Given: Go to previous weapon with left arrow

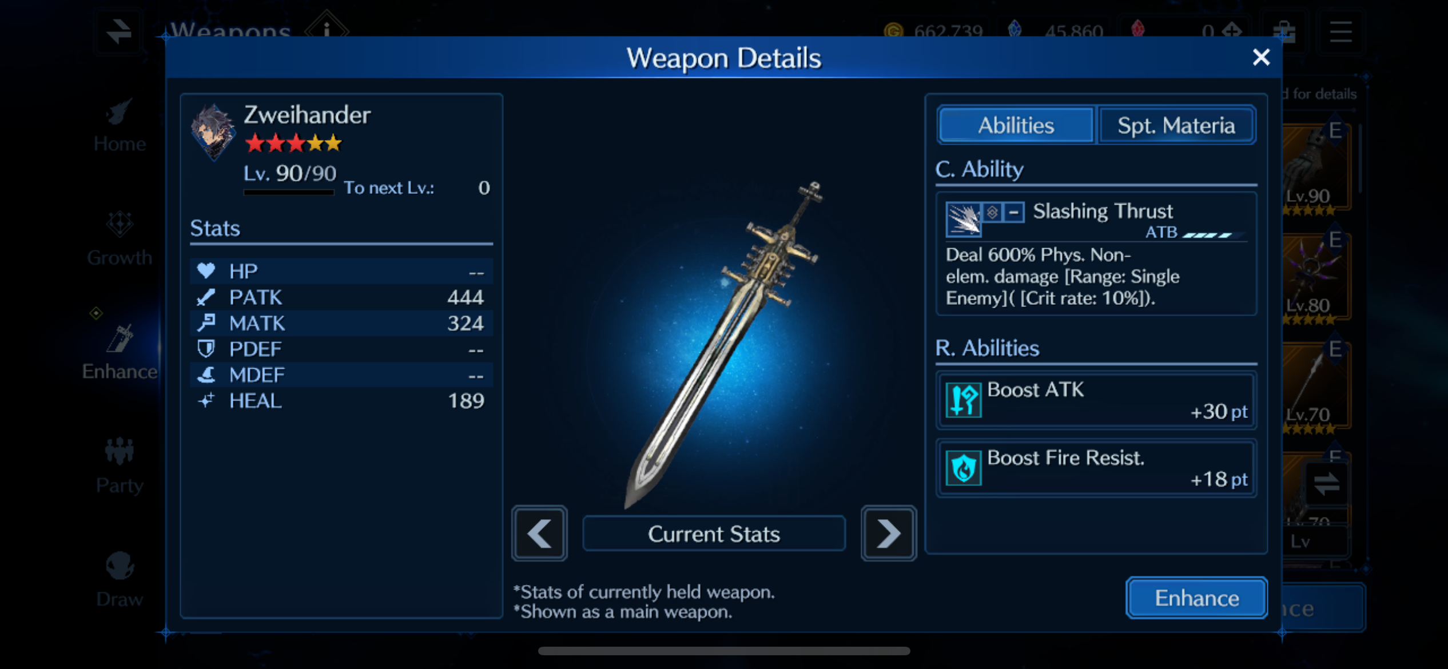Looking at the screenshot, I should (x=539, y=533).
